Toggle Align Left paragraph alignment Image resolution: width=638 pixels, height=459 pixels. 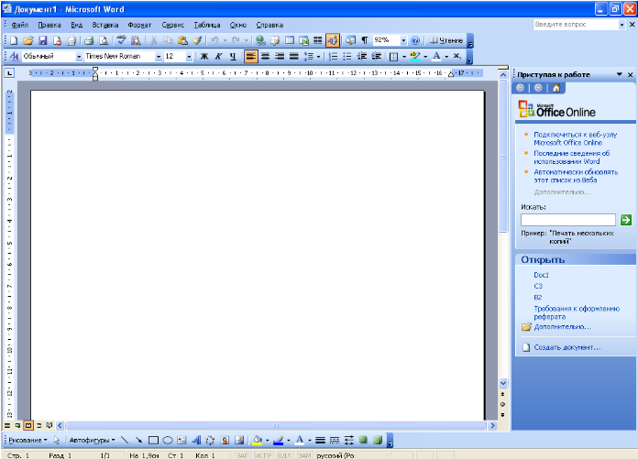click(x=251, y=56)
